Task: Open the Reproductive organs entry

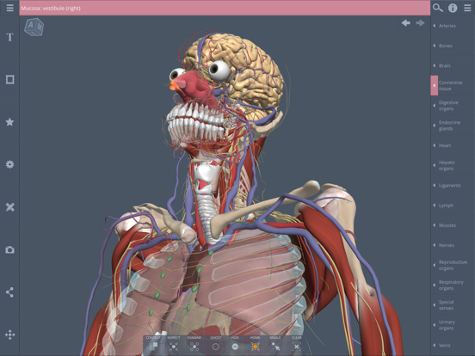Action: (453, 265)
